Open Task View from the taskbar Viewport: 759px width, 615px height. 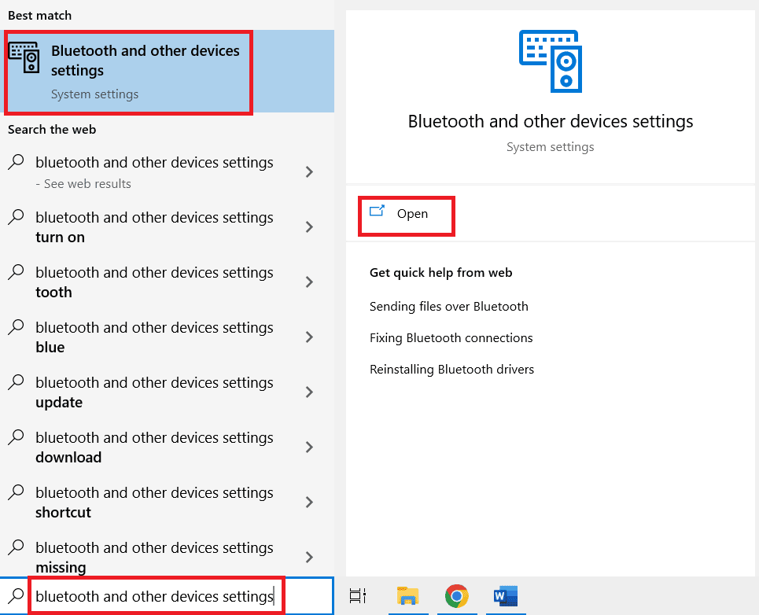(x=358, y=596)
